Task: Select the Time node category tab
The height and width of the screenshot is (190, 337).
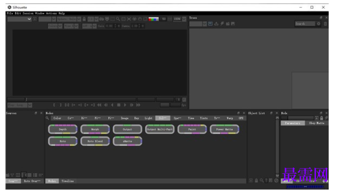Action: pyautogui.click(x=191, y=118)
